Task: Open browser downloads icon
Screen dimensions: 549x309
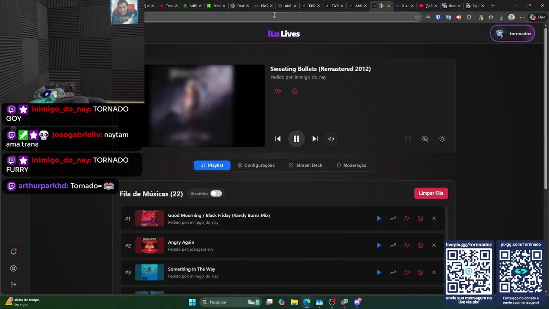Action: tap(501, 17)
